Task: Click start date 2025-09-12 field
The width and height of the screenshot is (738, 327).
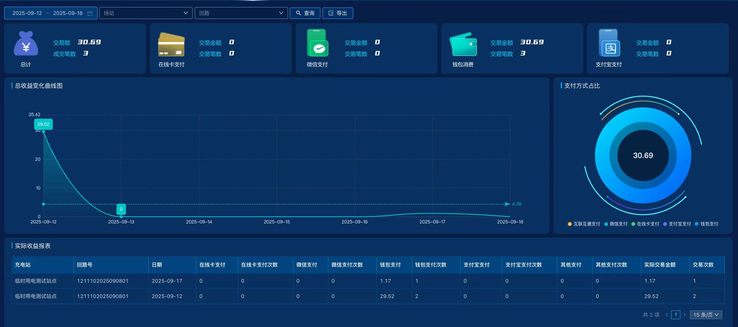Action: [x=27, y=13]
